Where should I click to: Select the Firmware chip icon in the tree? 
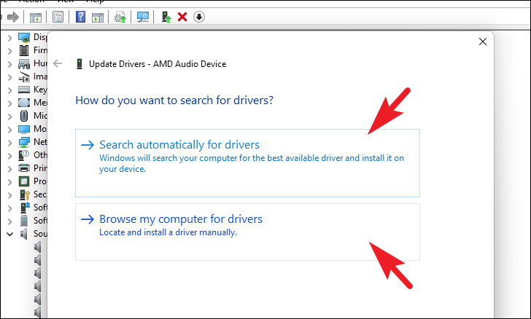click(24, 50)
